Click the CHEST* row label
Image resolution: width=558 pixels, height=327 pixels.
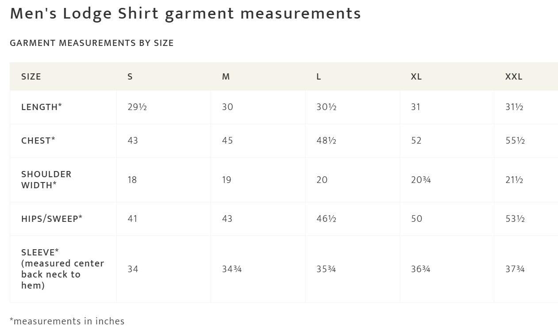(x=38, y=141)
